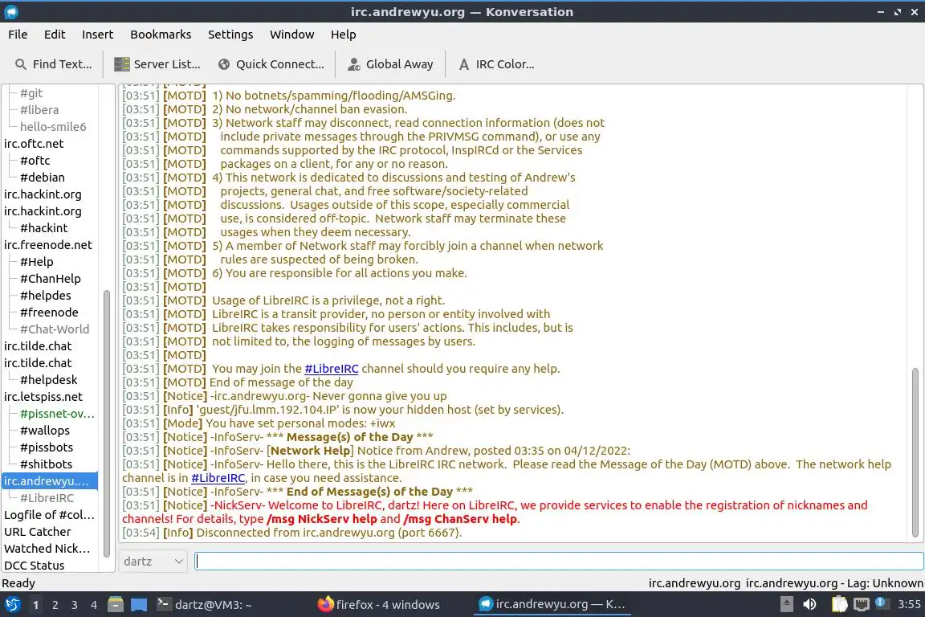
Task: Switch to virtual desktop 2
Action: [x=55, y=605]
